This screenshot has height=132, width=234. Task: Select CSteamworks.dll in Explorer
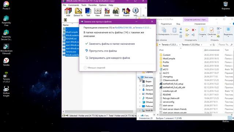click(x=170, y=80)
